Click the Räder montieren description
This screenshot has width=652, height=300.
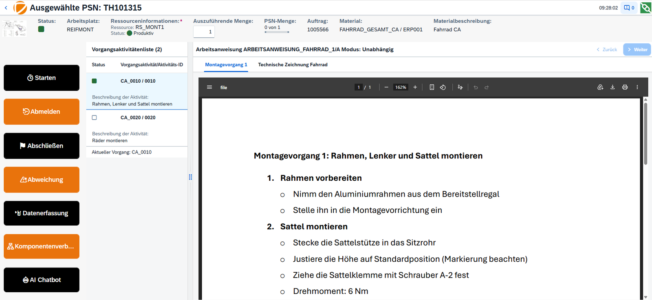pyautogui.click(x=110, y=140)
